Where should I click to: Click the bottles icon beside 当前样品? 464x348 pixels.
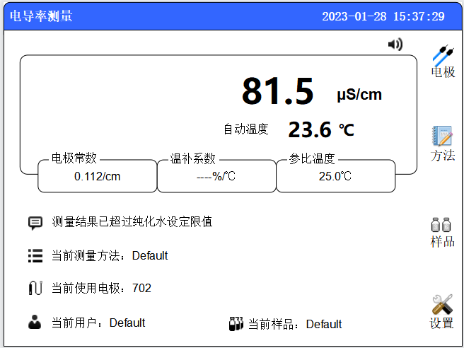(236, 324)
